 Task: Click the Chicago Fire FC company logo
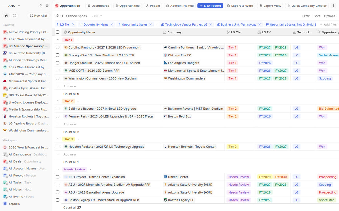point(166,55)
